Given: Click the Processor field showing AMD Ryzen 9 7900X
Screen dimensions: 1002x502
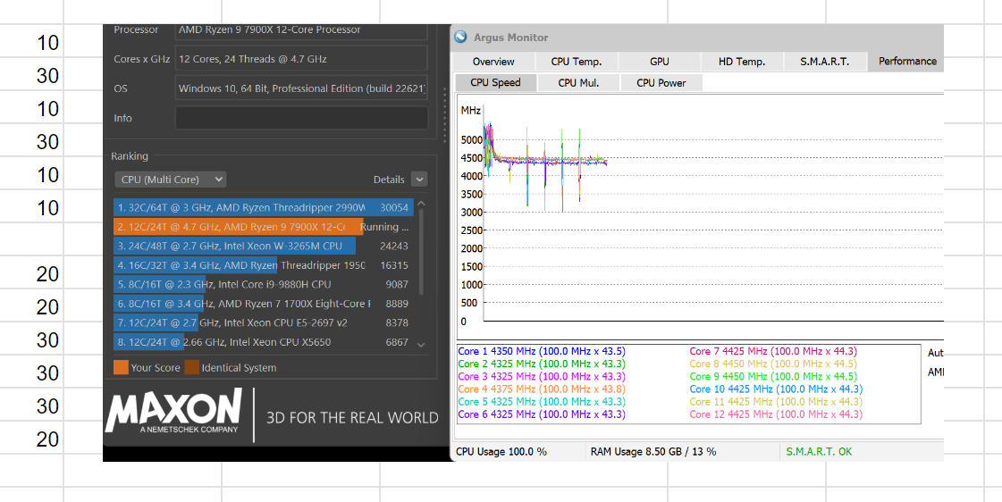Looking at the screenshot, I should 301,30.
